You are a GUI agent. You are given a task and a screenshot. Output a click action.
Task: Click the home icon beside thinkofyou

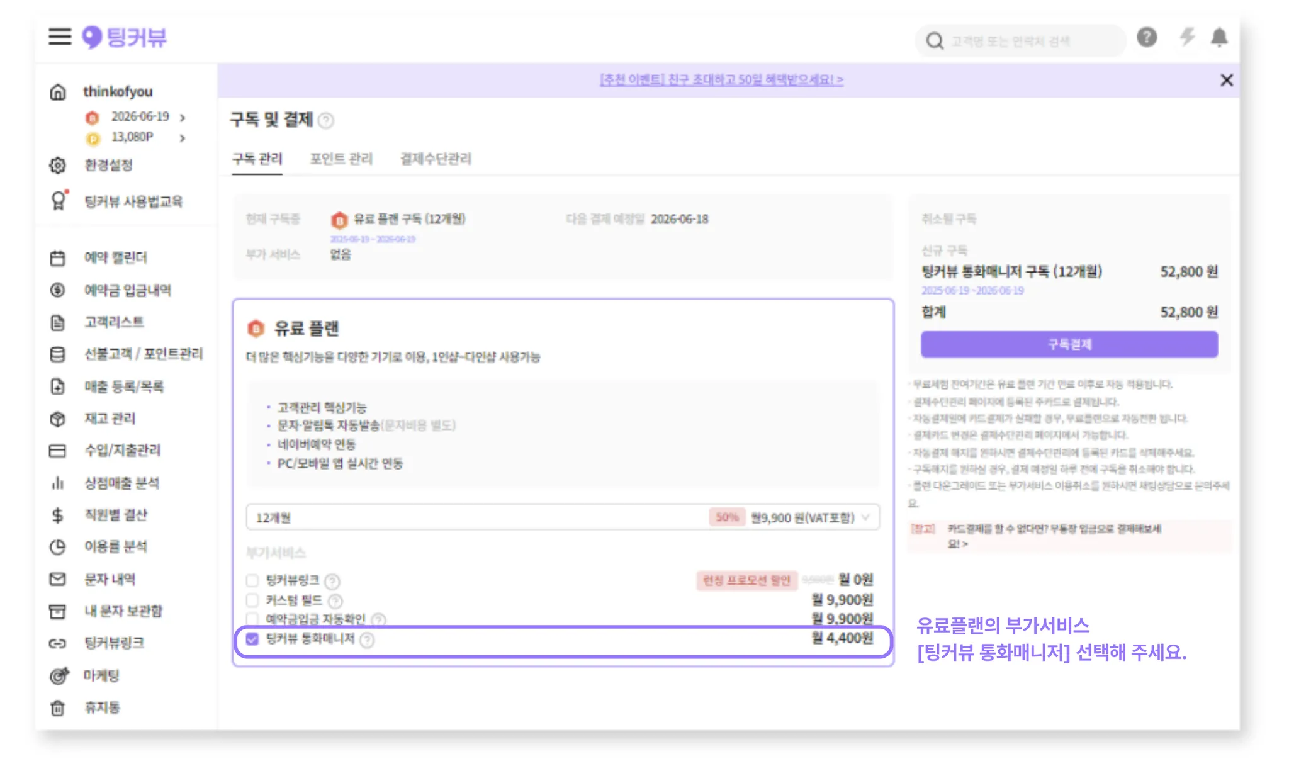coord(57,93)
